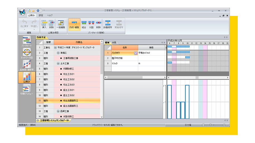Click the 名称 column header
The width and height of the screenshot is (255, 143).
point(125,48)
